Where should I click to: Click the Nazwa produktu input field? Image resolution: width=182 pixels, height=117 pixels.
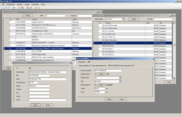108,70
